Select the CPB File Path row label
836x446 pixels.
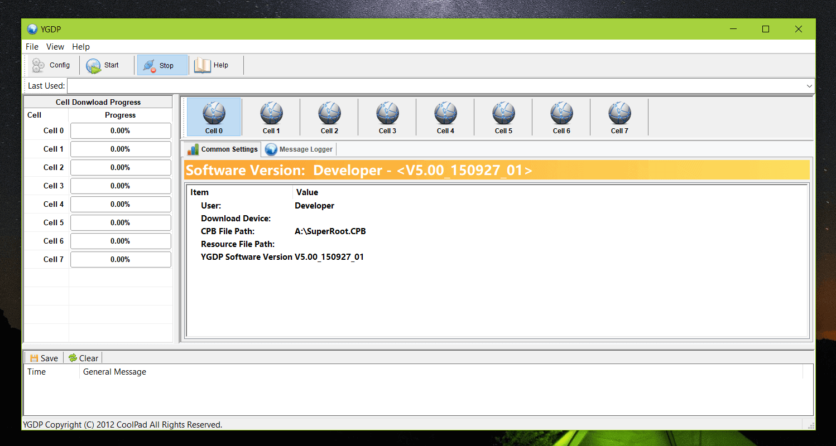[x=228, y=231]
